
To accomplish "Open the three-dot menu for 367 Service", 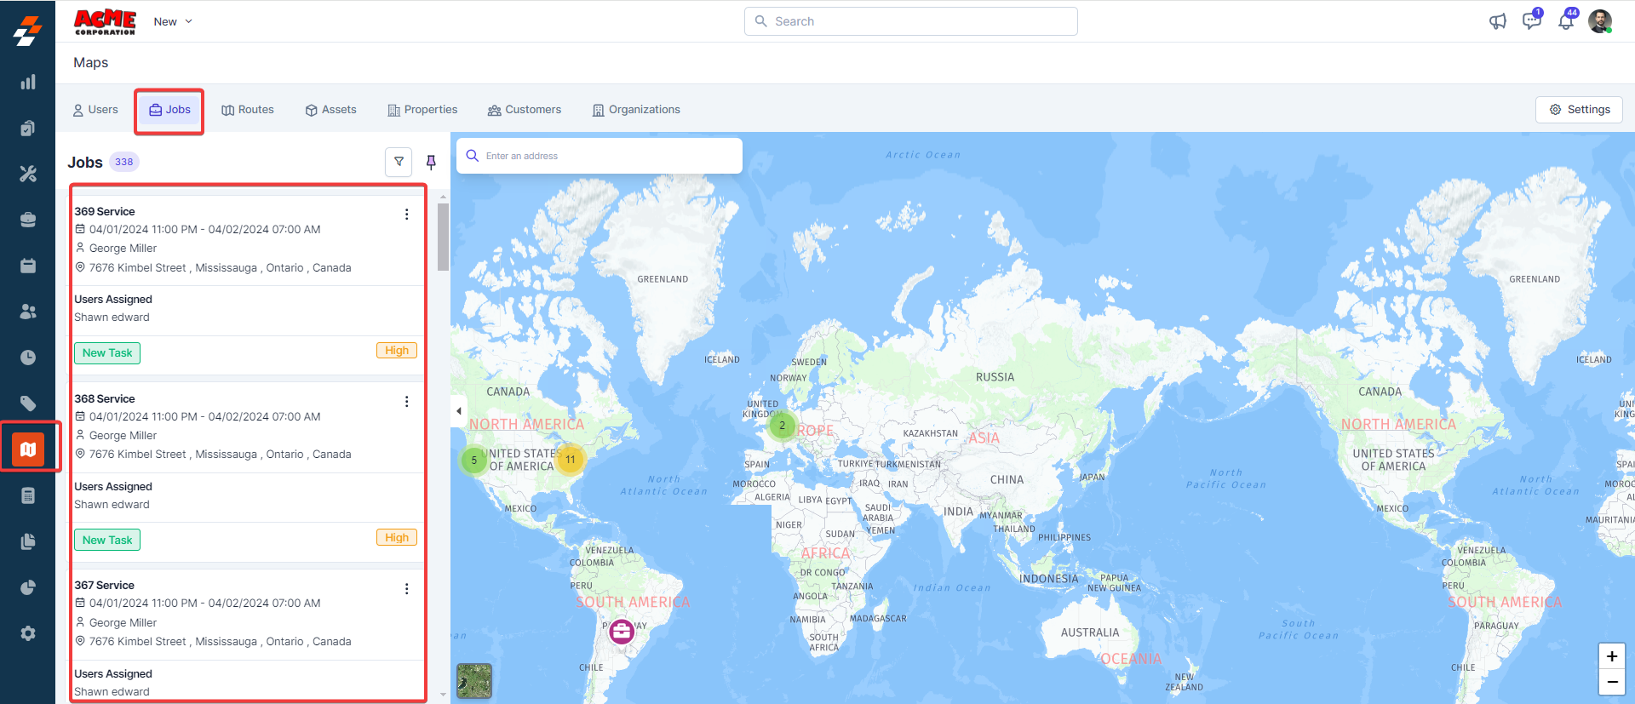I will pyautogui.click(x=406, y=589).
